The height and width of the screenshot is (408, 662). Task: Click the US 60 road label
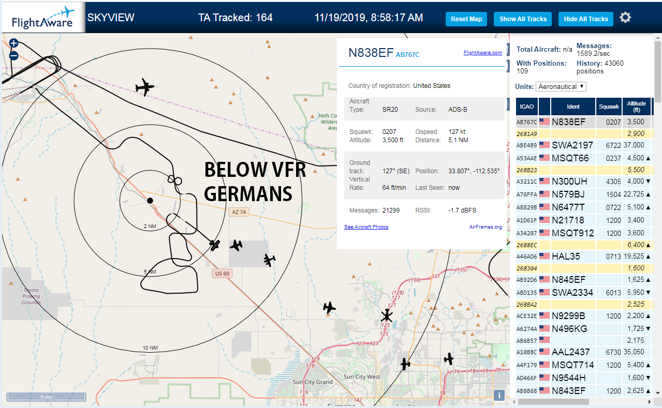(x=221, y=274)
